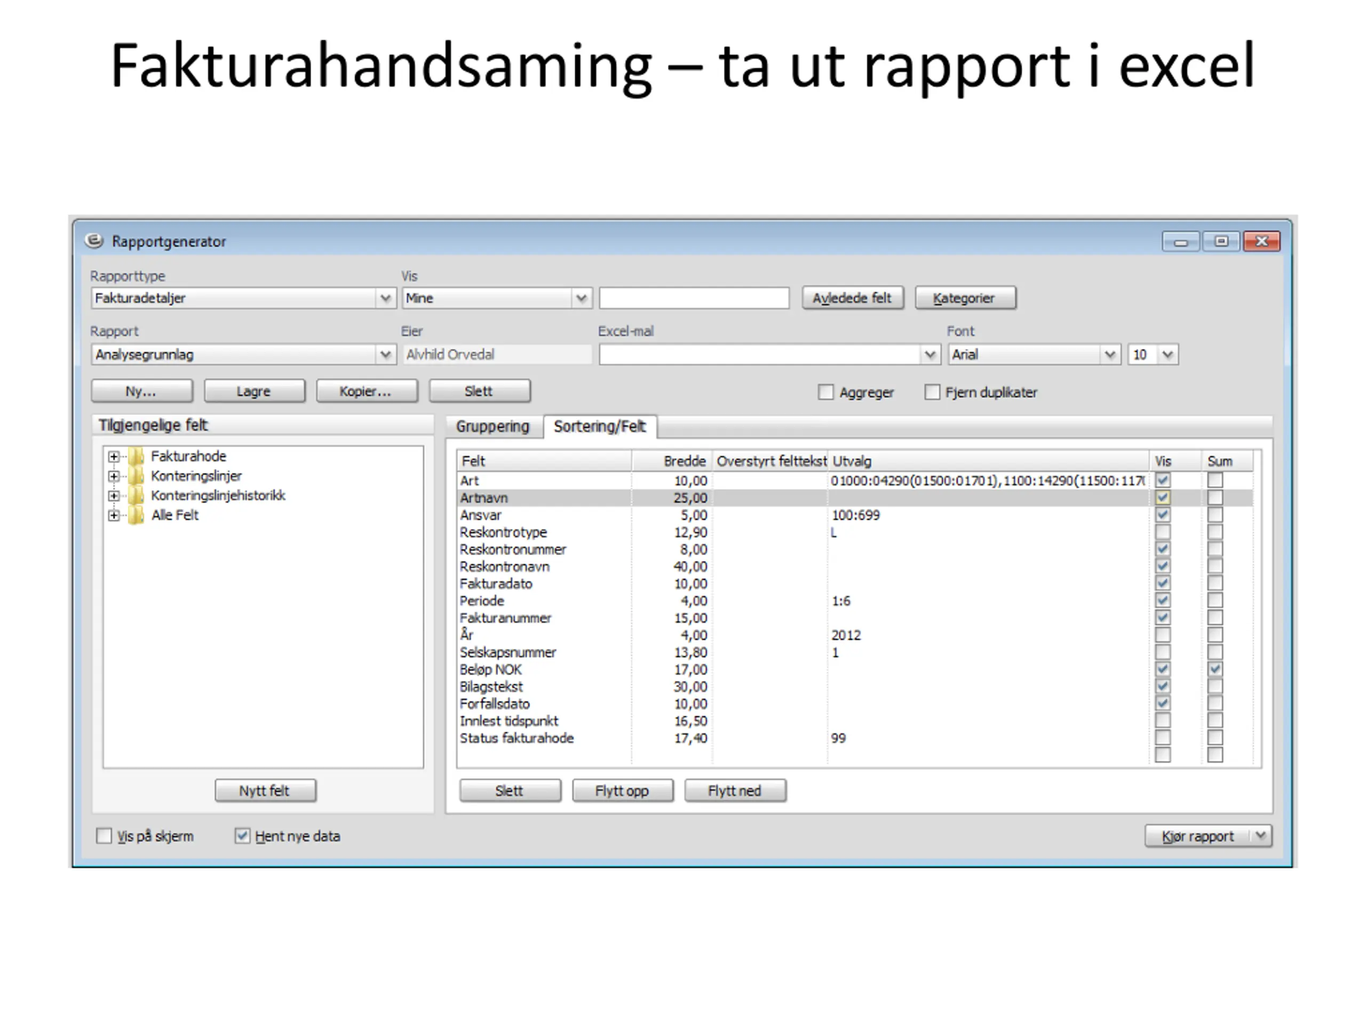
Task: Toggle the Fjern duplikater checkbox
Action: 933,392
